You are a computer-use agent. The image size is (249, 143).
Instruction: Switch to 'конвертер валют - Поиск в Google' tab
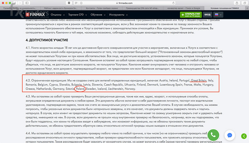pyautogui.click(x=184, y=8)
